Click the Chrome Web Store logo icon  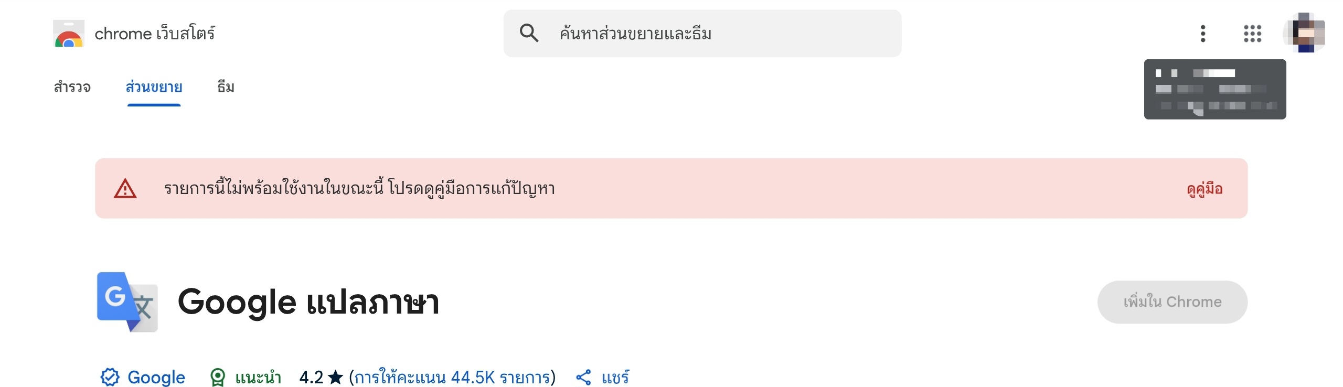click(69, 34)
